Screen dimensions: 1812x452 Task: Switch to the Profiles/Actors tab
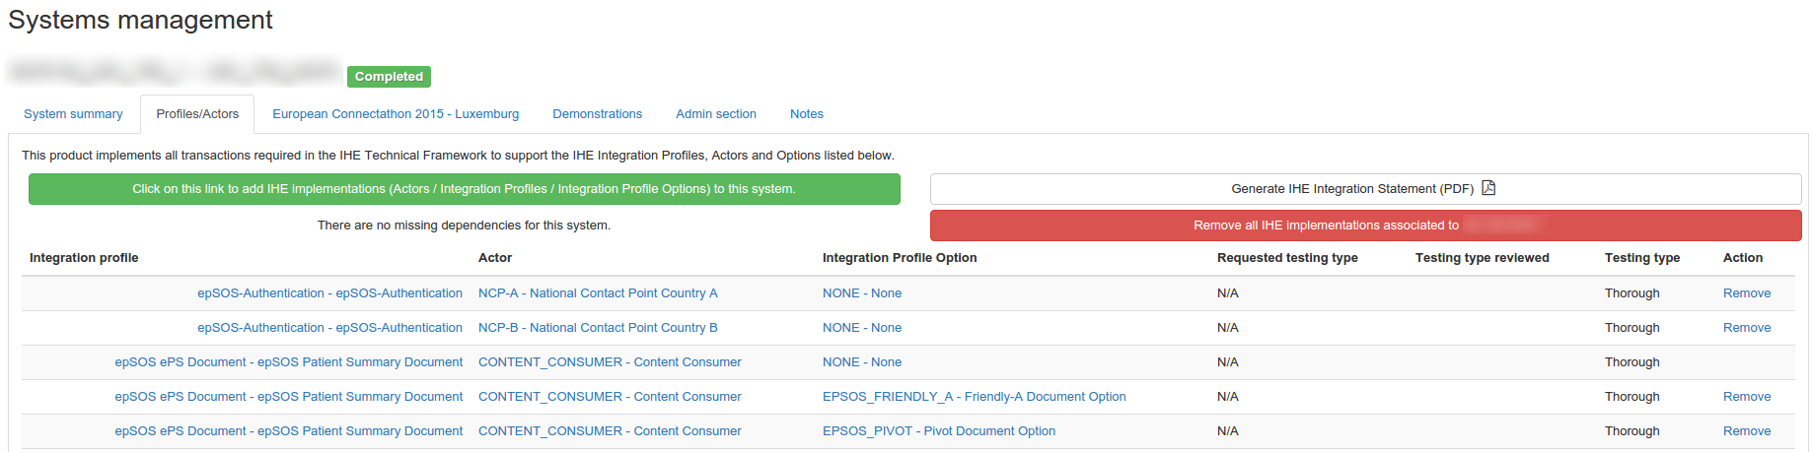(x=197, y=114)
